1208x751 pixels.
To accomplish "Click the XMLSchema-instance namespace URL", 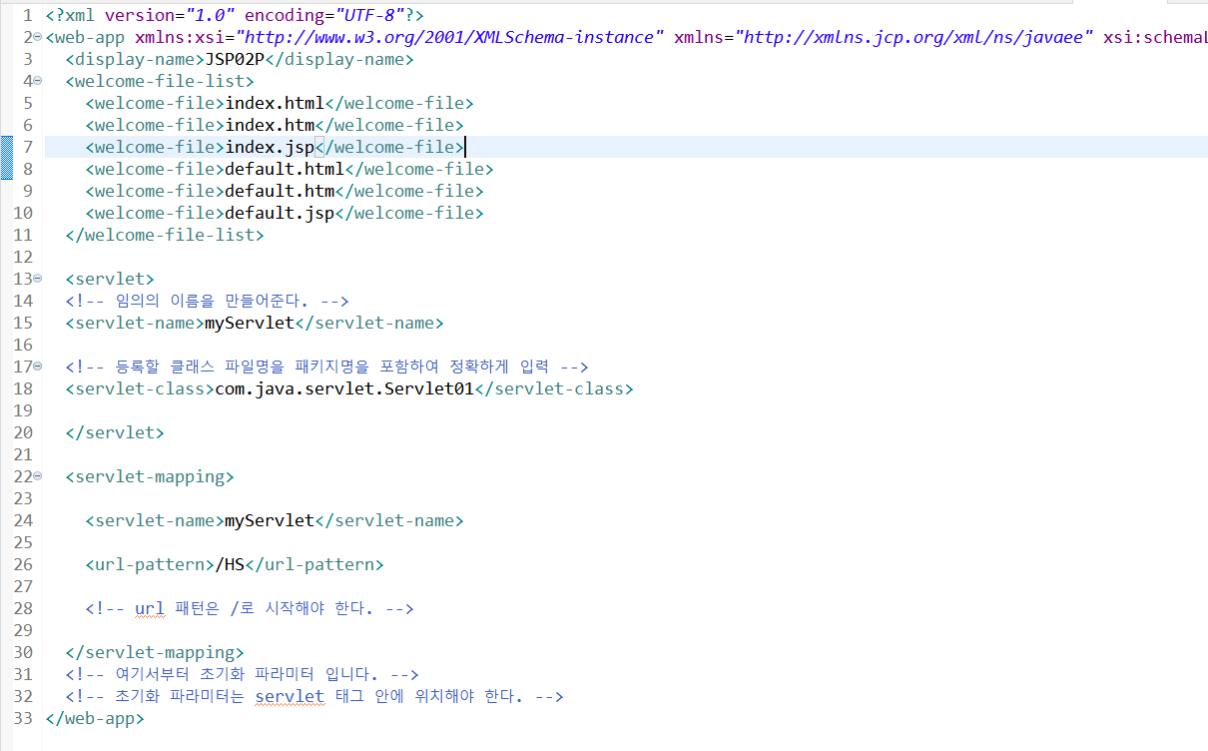I will click(x=449, y=37).
